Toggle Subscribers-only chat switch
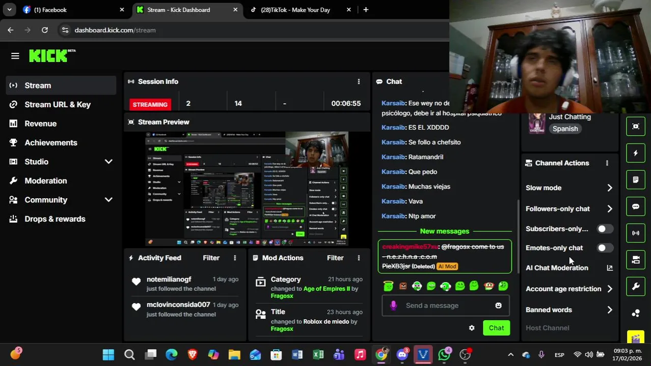The width and height of the screenshot is (651, 366). (x=605, y=229)
